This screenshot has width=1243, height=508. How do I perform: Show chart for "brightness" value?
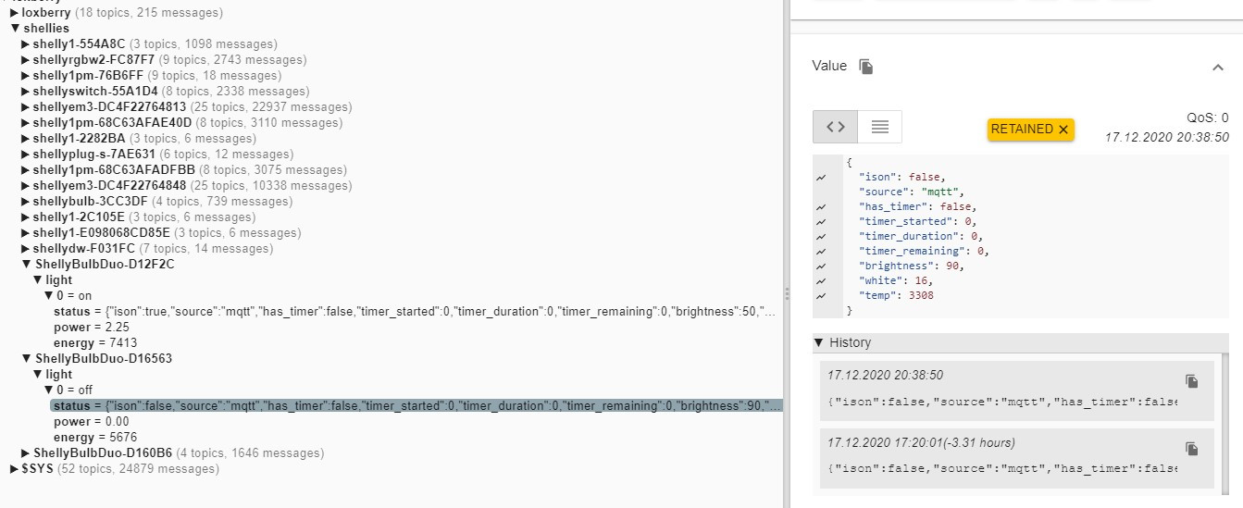(x=821, y=266)
